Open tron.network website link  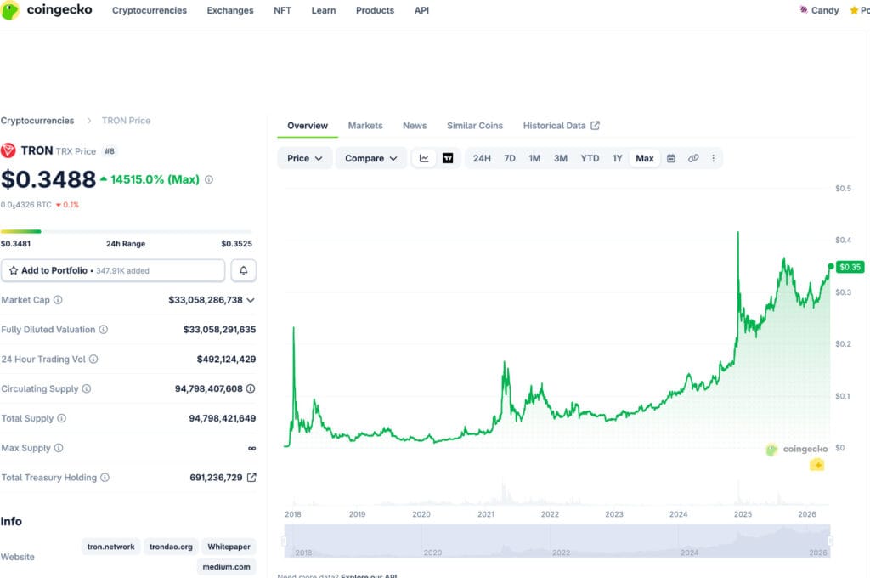click(111, 547)
